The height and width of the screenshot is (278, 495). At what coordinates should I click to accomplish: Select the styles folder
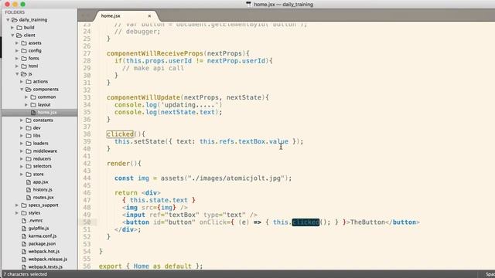click(x=34, y=213)
